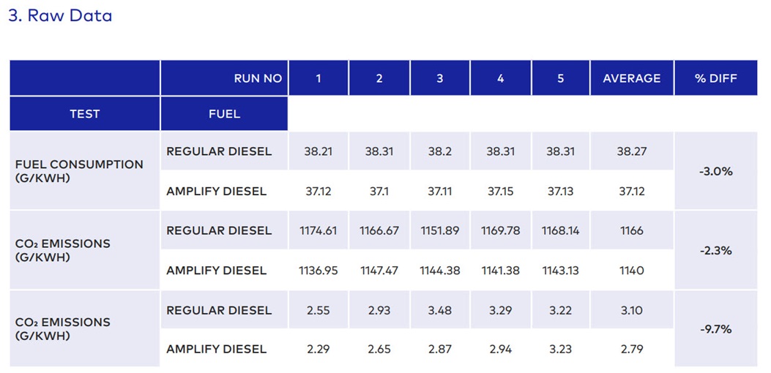Select the value 2.93
The height and width of the screenshot is (373, 771).
[379, 310]
